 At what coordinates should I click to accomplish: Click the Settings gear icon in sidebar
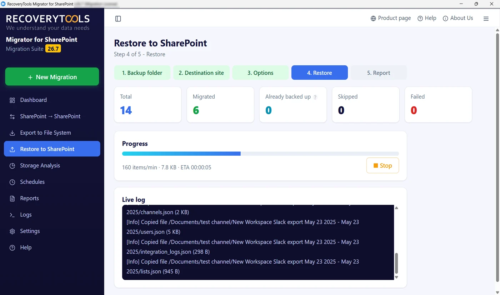pyautogui.click(x=12, y=231)
